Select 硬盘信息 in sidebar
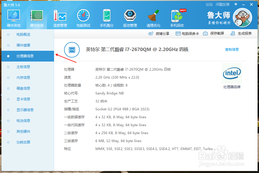259x173 pixels. tap(28, 88)
